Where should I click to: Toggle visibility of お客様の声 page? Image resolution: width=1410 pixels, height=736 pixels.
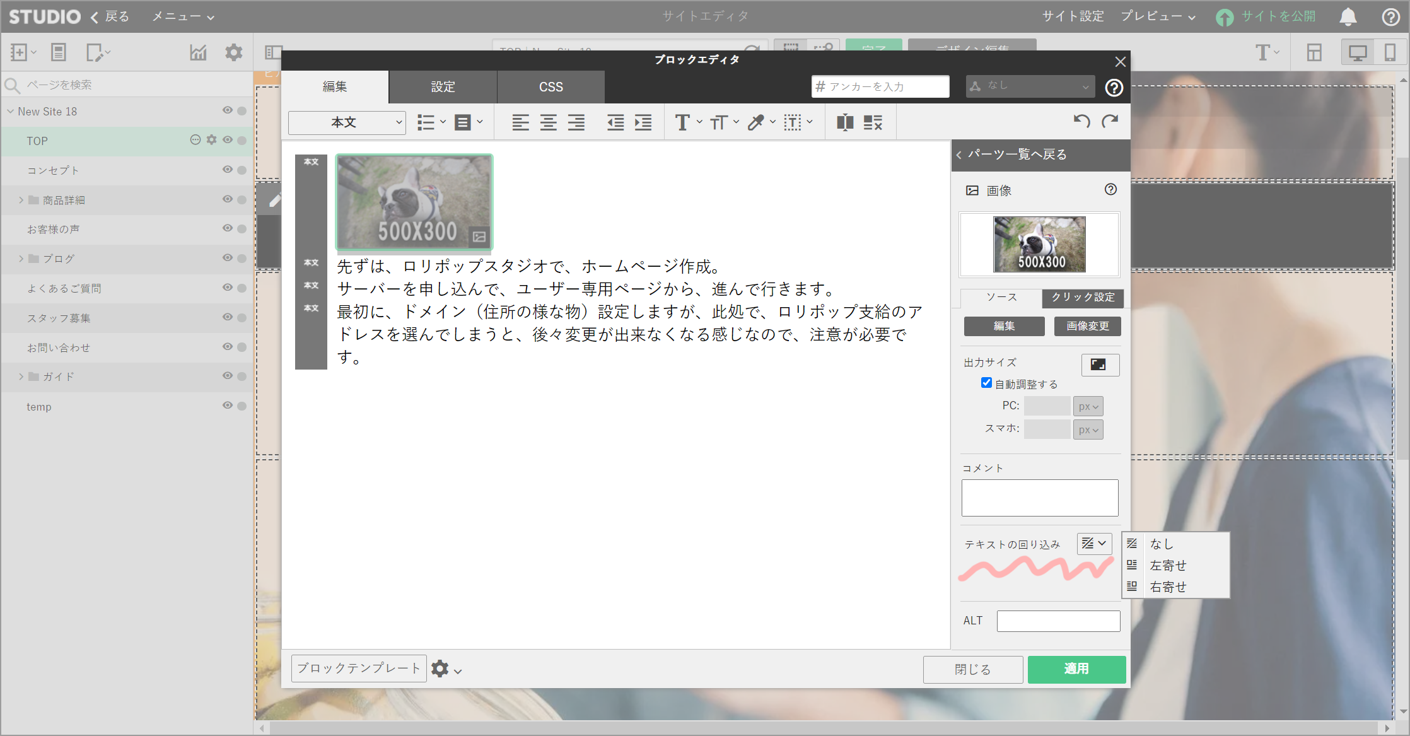(228, 228)
